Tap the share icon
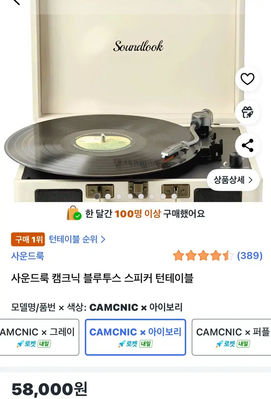The height and width of the screenshot is (399, 271). coord(247,146)
